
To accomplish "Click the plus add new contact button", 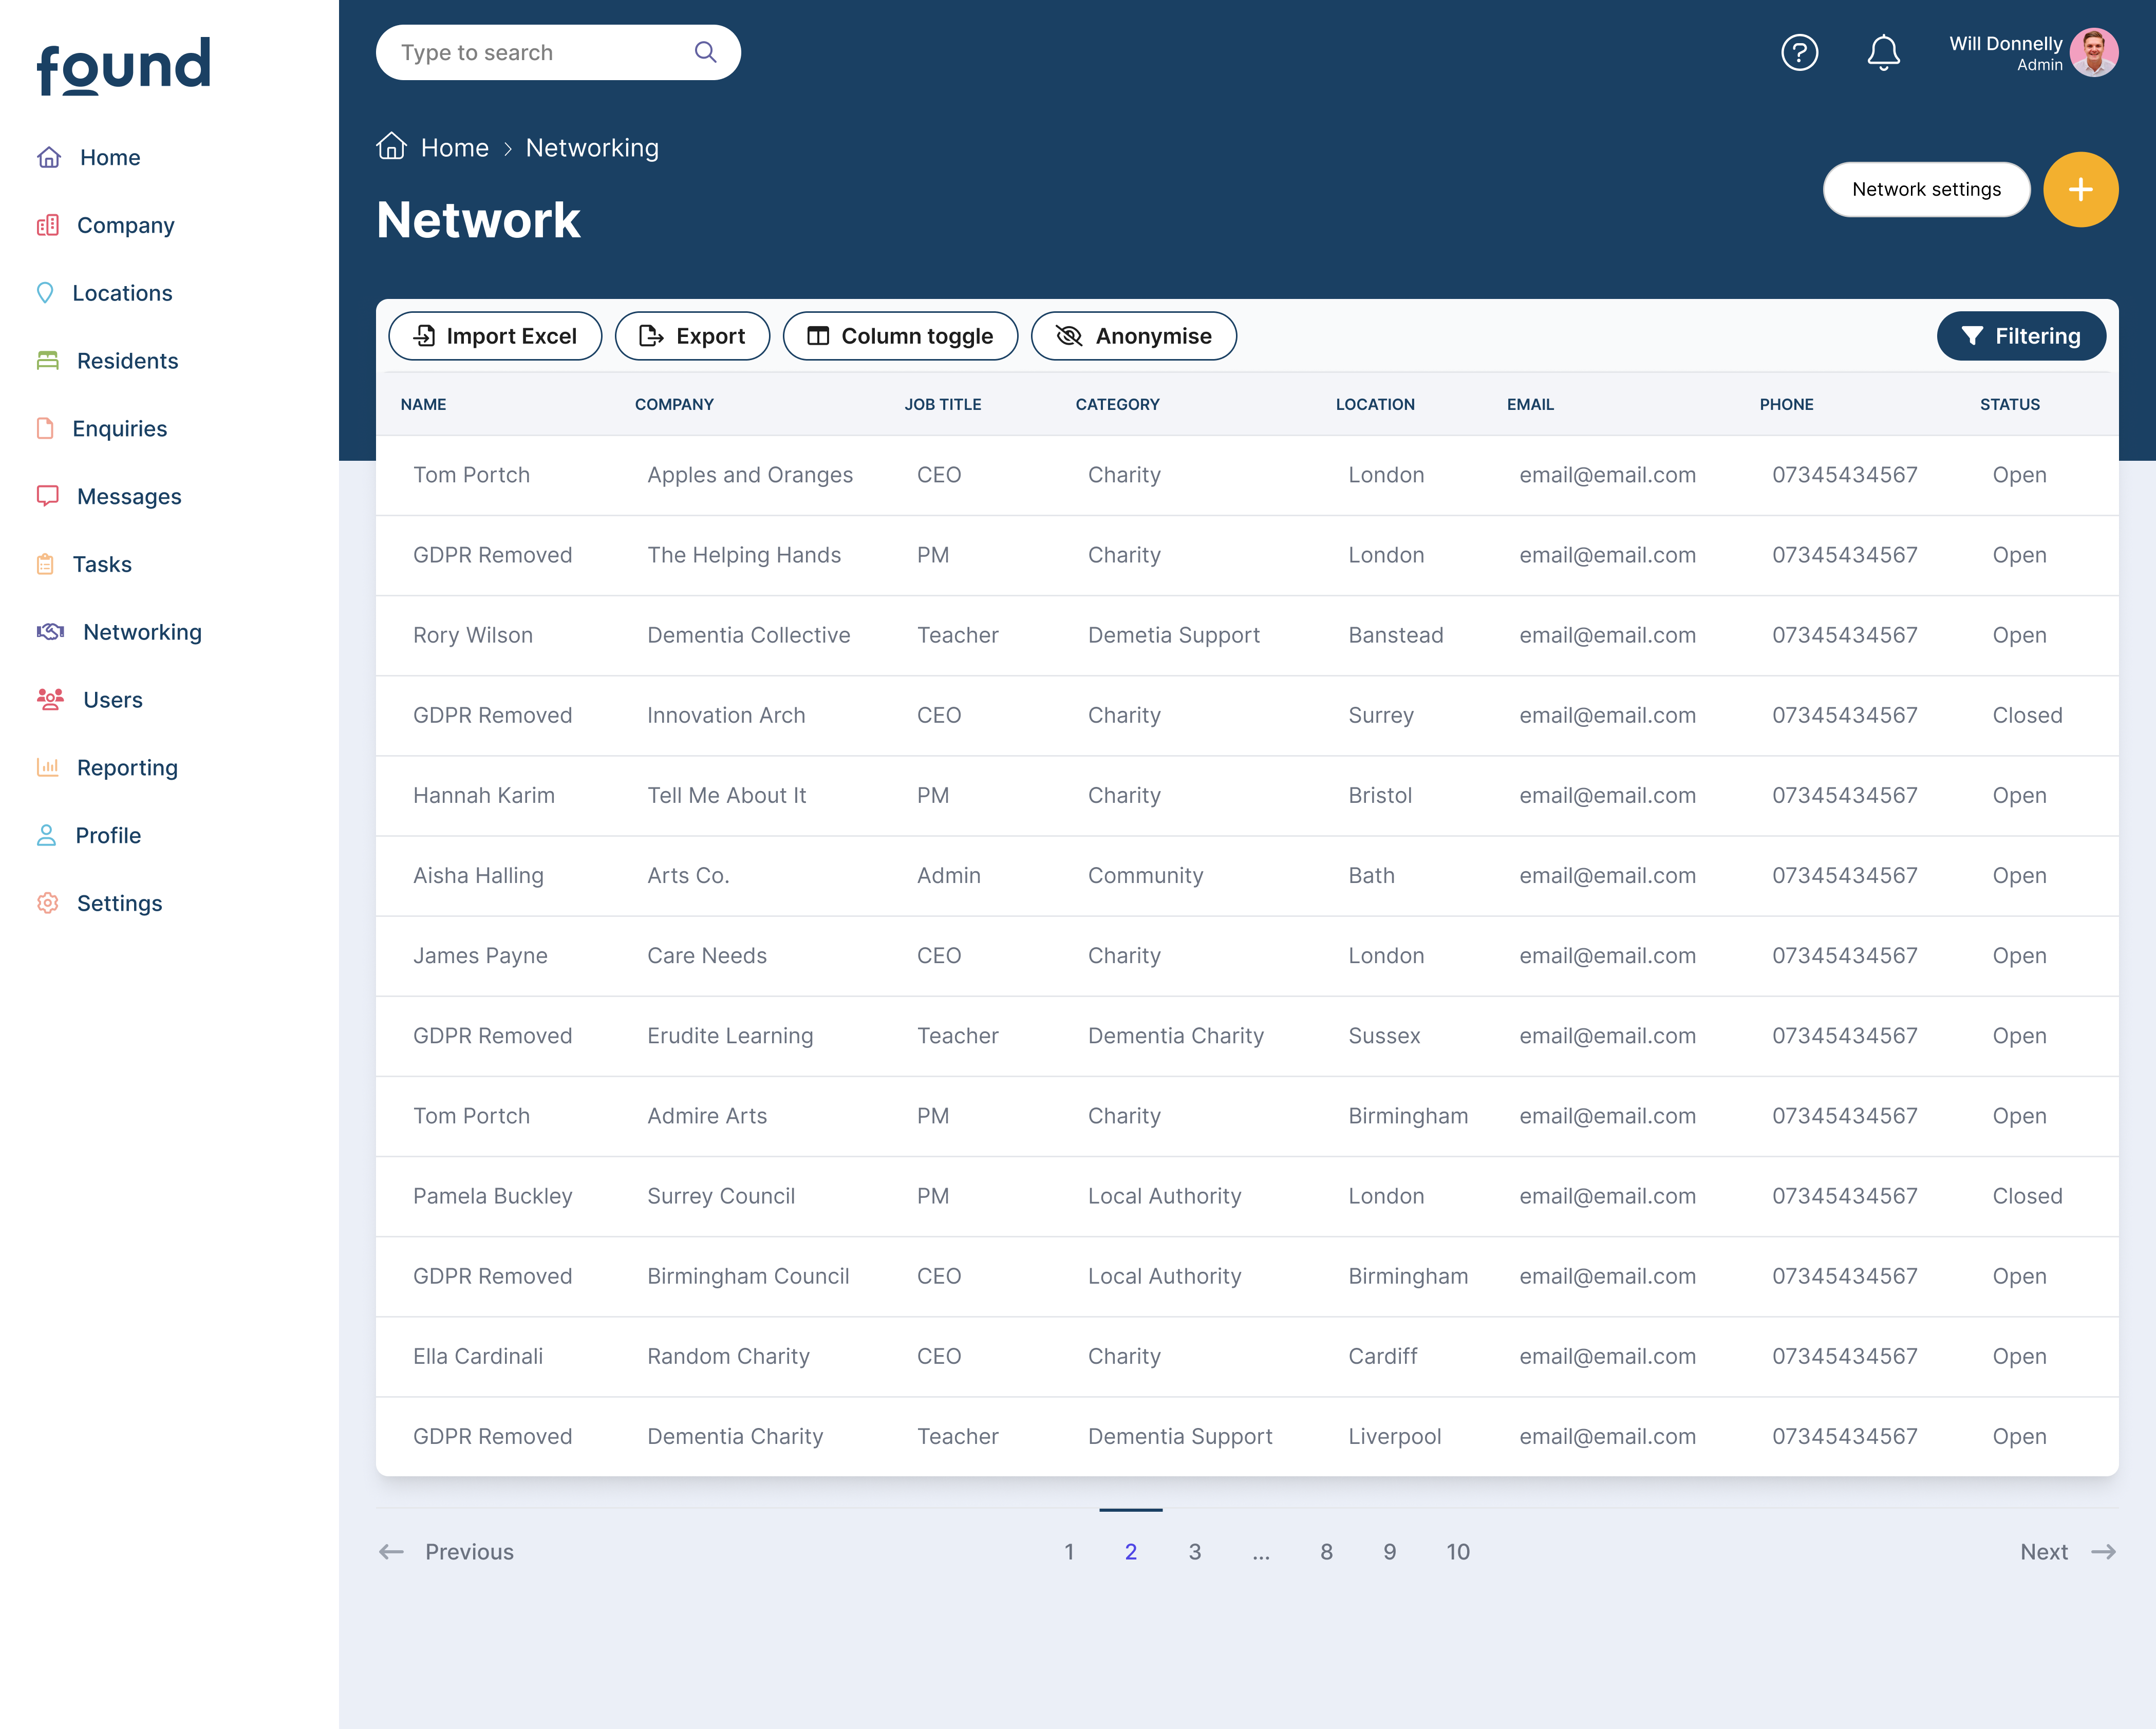I will (x=2080, y=189).
